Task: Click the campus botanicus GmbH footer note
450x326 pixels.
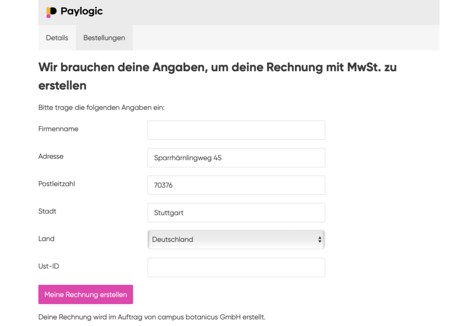Action: coord(152,317)
